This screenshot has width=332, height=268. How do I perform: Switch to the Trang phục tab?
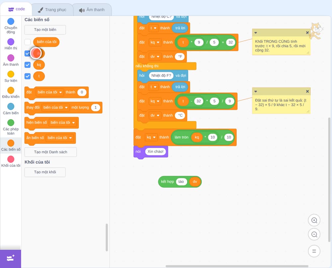pos(52,10)
